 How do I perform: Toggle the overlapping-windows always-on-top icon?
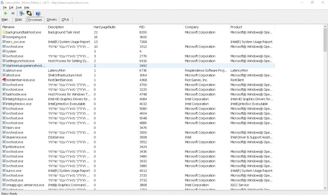(29, 13)
